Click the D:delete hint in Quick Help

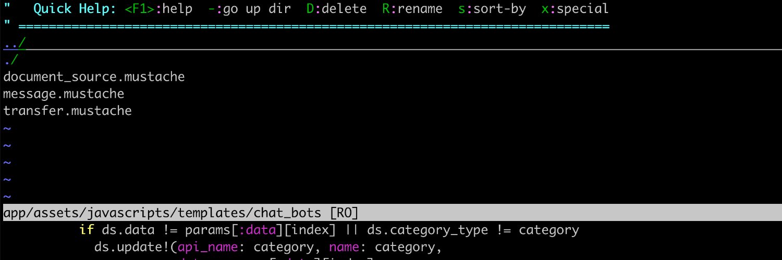tap(336, 9)
